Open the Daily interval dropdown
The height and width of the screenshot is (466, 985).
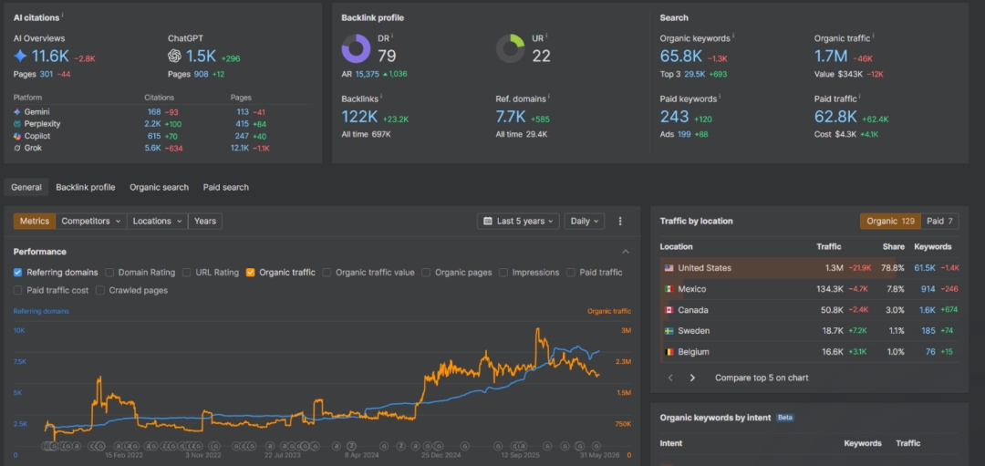[x=585, y=221]
